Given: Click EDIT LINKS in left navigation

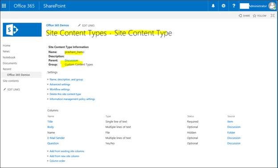Looking at the screenshot, I should tap(12, 89).
